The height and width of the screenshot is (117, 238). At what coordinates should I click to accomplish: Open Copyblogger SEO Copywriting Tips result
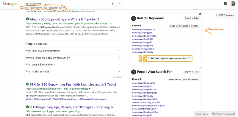71,107
